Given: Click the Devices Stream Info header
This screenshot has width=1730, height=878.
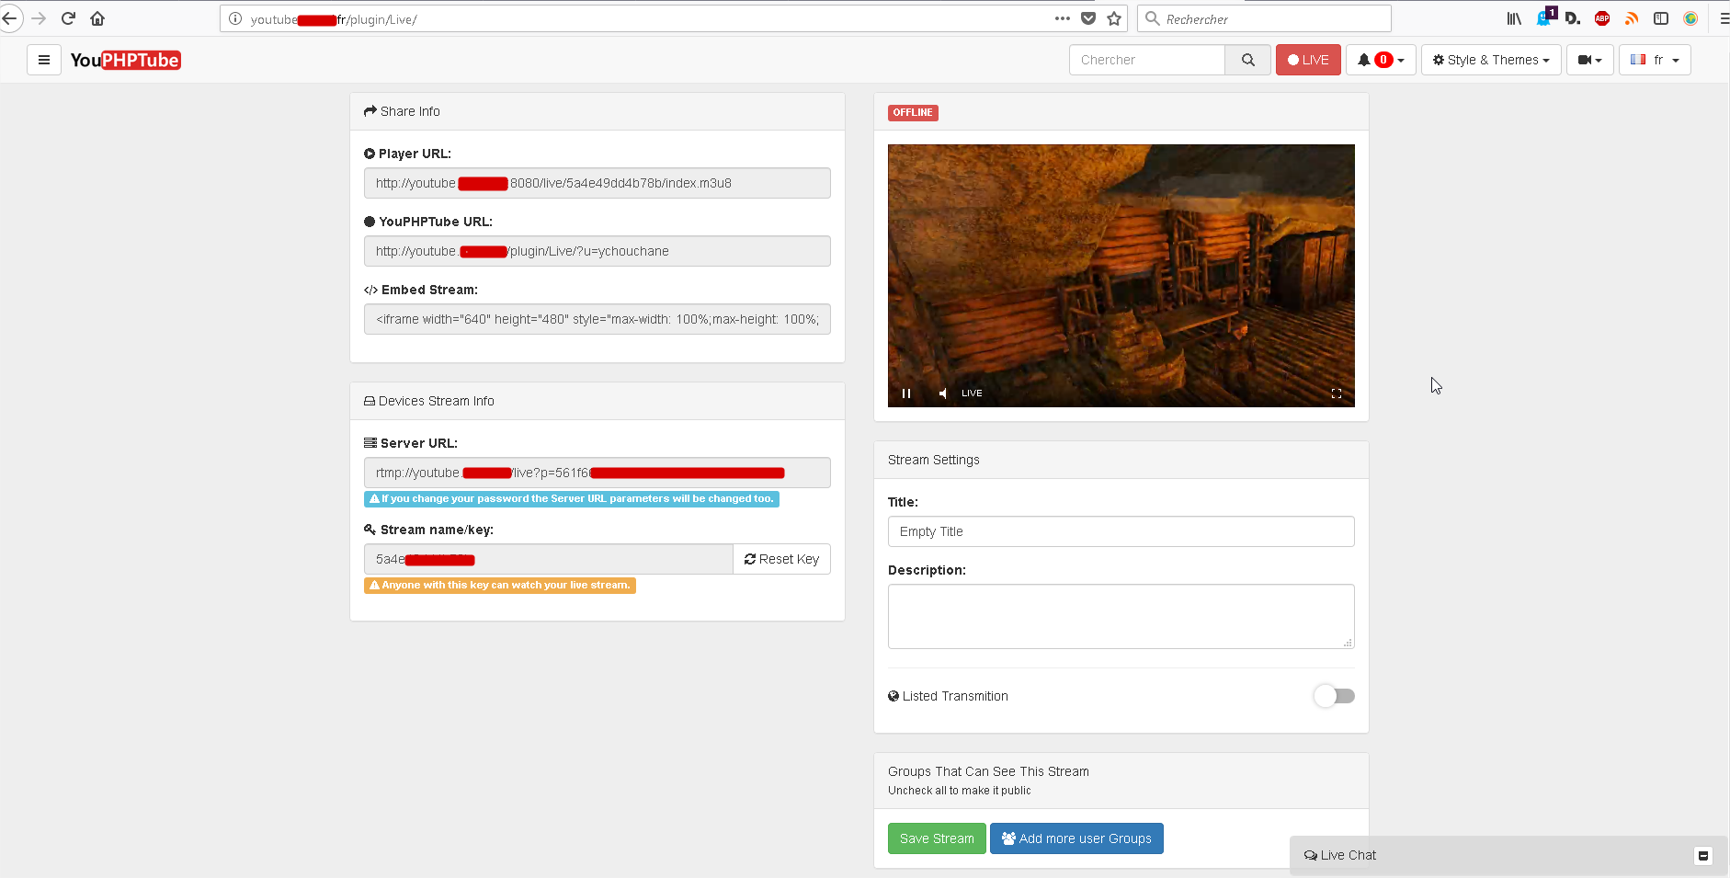Looking at the screenshot, I should click(x=598, y=401).
